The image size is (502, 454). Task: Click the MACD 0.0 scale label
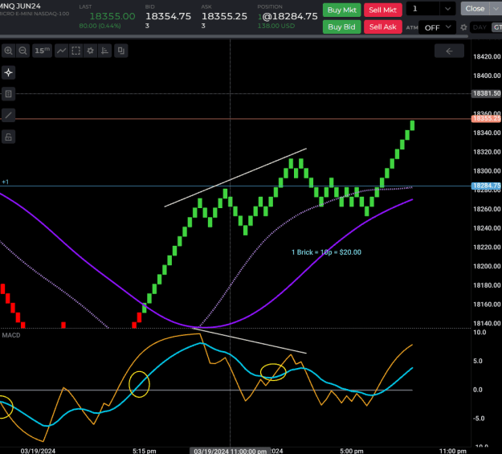(x=478, y=390)
